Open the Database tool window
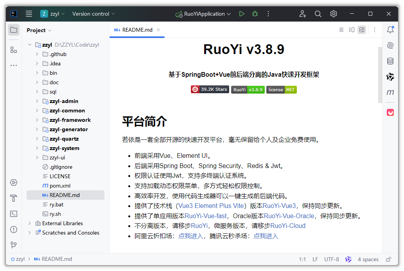The image size is (404, 271). (390, 61)
